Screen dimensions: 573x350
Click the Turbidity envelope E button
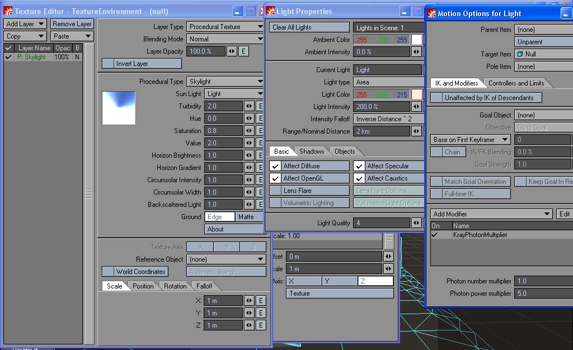tap(260, 106)
